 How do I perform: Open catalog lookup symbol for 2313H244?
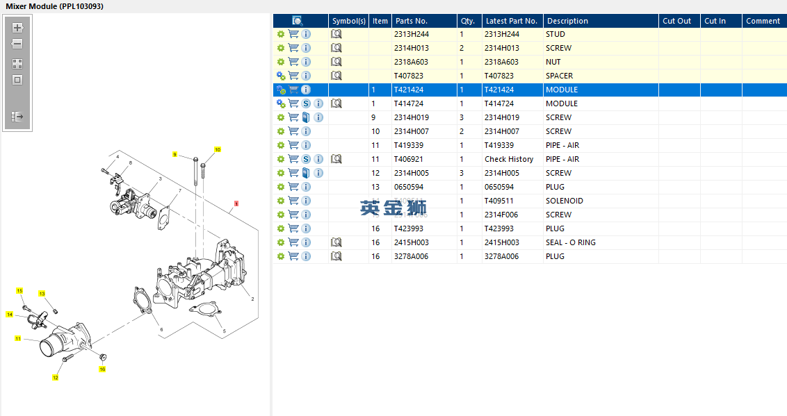coord(336,34)
